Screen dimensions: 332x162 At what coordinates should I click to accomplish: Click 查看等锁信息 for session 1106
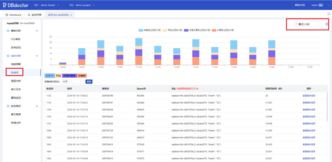pos(309,110)
